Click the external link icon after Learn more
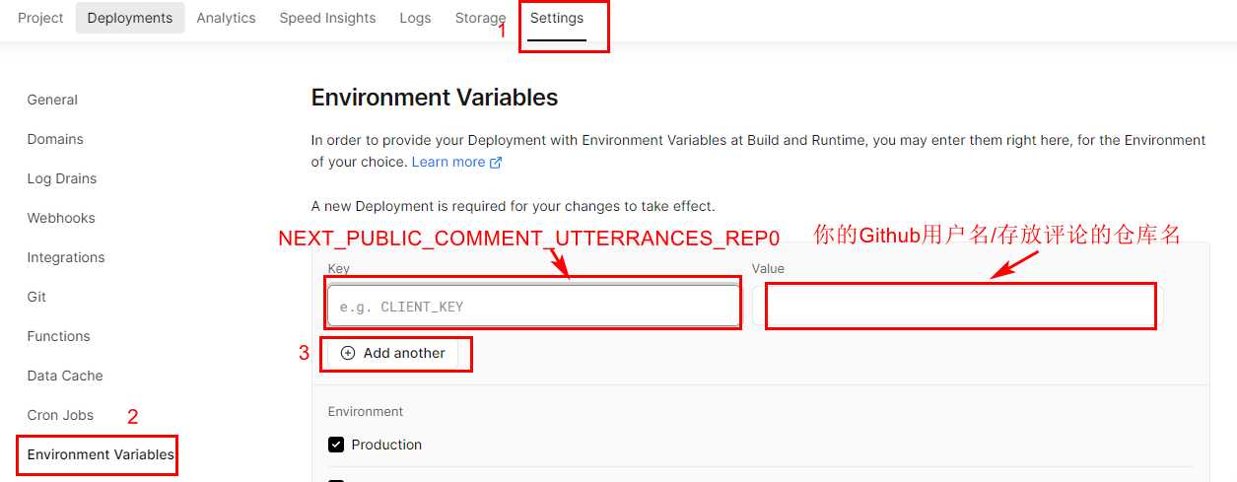The height and width of the screenshot is (482, 1237). point(496,163)
